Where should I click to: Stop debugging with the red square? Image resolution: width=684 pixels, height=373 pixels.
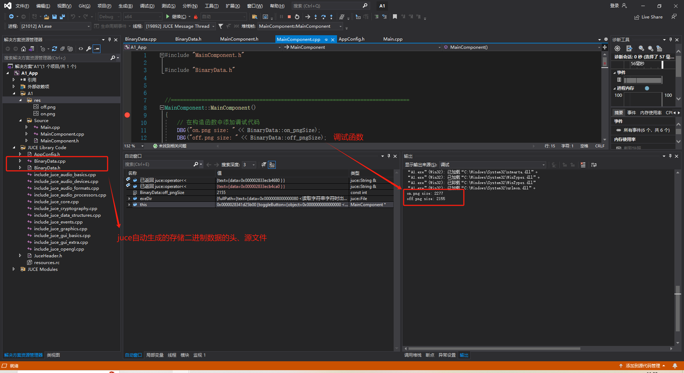[x=289, y=17]
